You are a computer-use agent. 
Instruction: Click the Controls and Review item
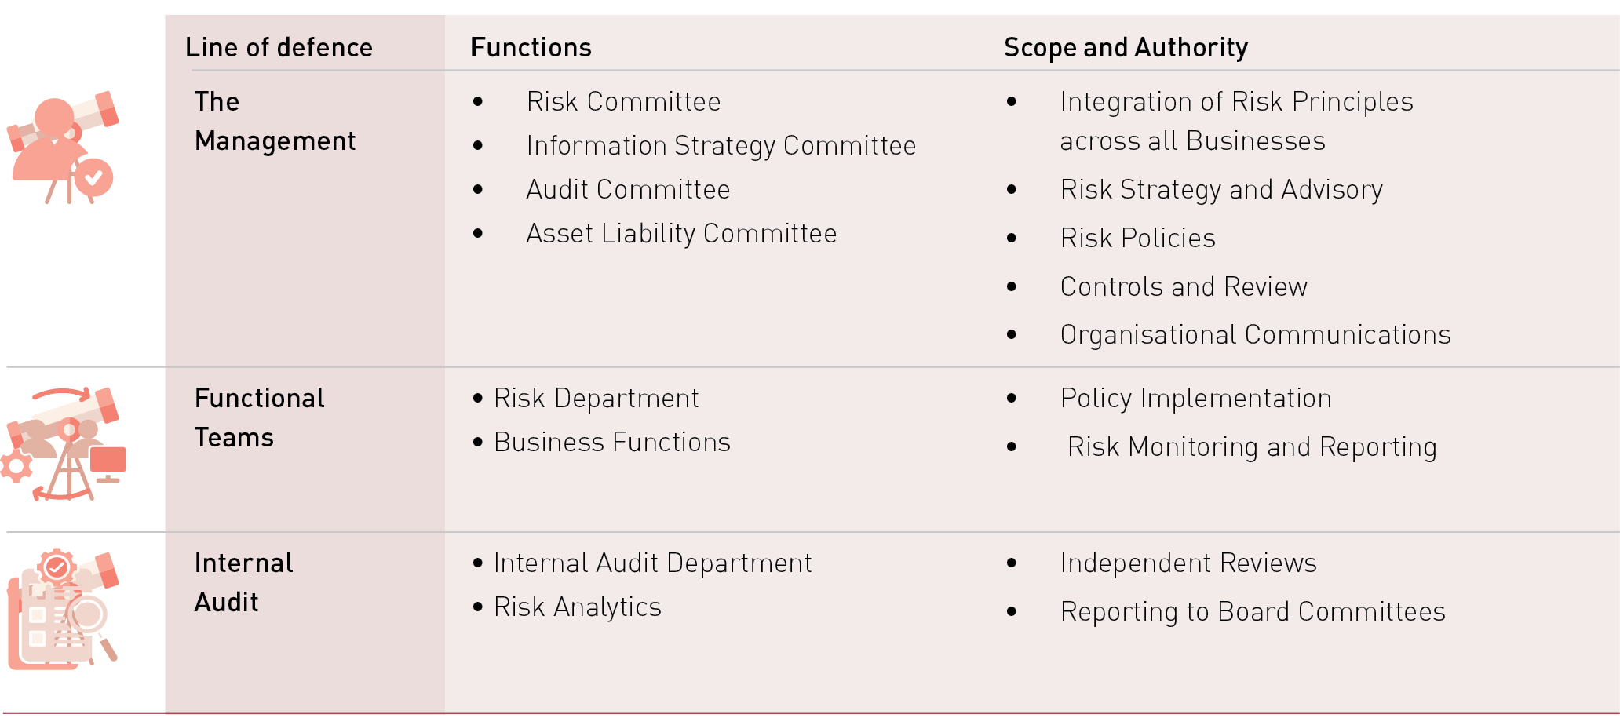pos(1184,287)
